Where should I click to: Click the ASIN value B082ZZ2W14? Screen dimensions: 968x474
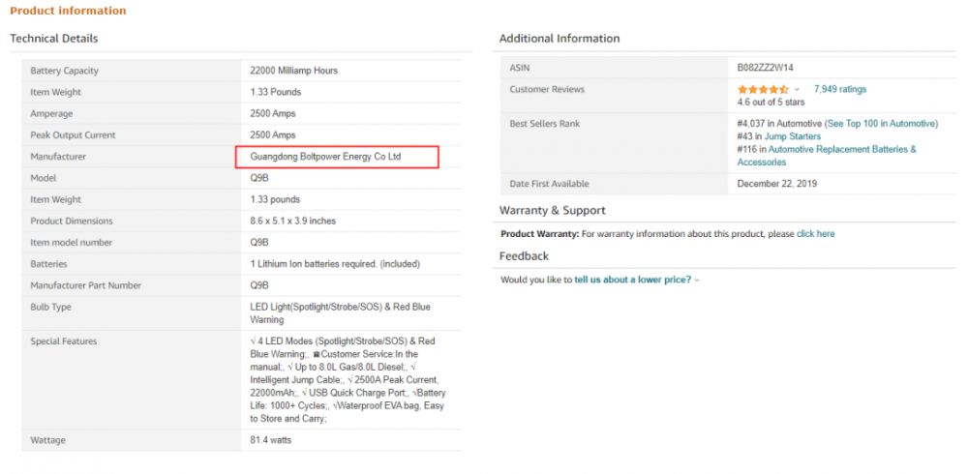tap(765, 68)
